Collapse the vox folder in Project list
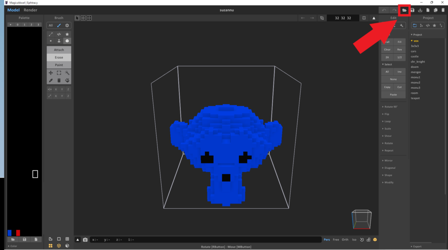 pyautogui.click(x=415, y=41)
